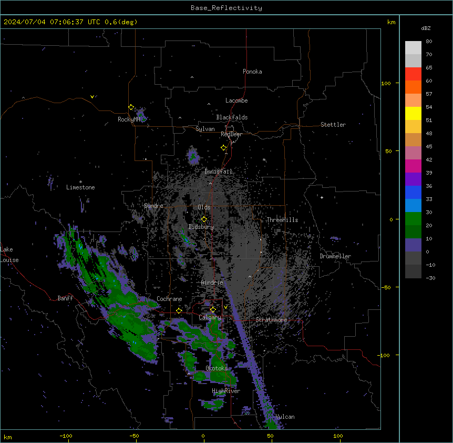Screen dimensions: 453x443
Task: Click the yellow diamond marker south of RedDeer
Action: (x=223, y=148)
